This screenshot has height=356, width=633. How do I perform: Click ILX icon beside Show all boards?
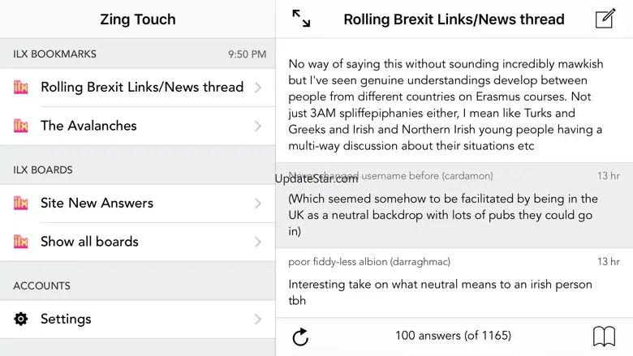(21, 242)
